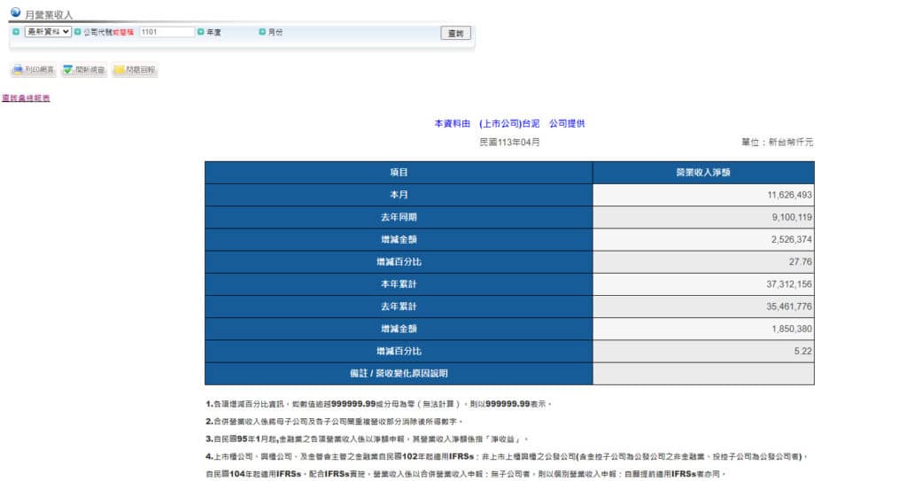Viewport: 907px width, 481px height.
Task: Open the 最新資料 dropdown
Action: (x=48, y=32)
